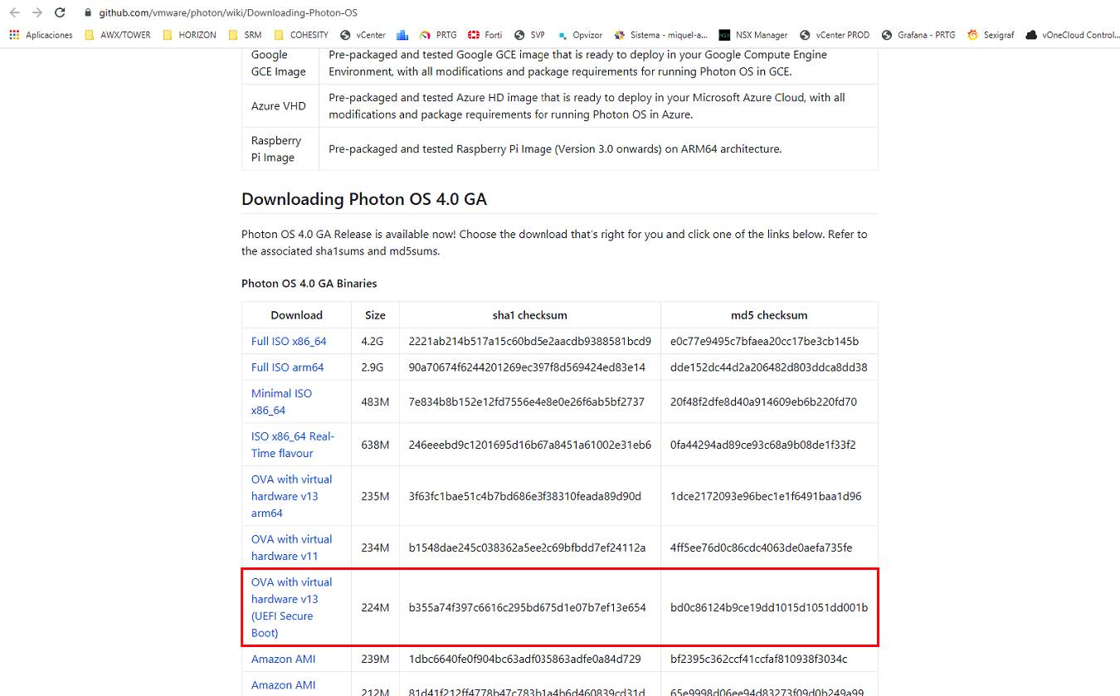Click the md5 checksum starting 1dce217209
Viewport: 1120px width, 696px height.
[766, 496]
